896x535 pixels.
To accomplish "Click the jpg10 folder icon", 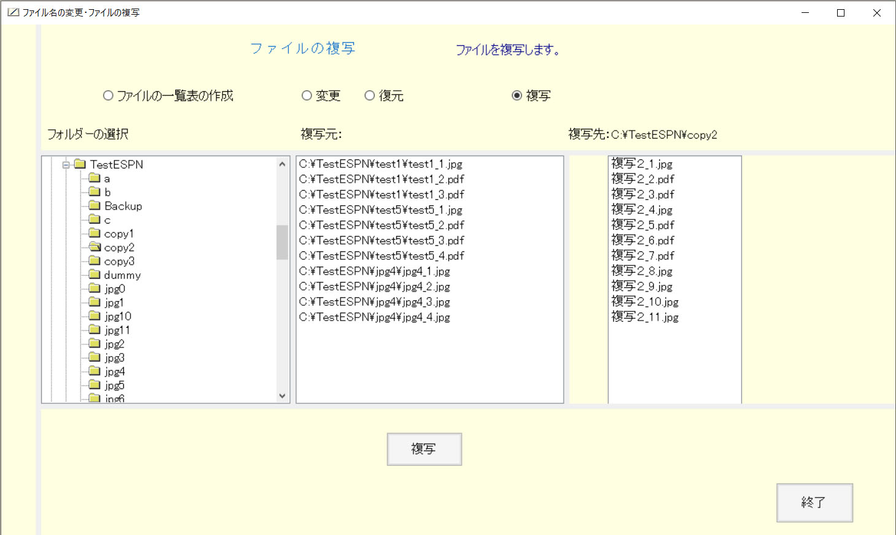I will tap(94, 316).
